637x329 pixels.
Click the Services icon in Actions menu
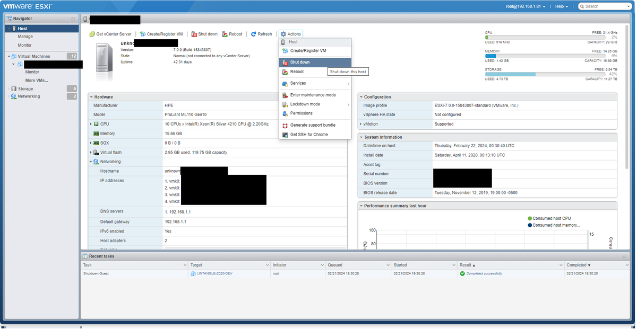(x=285, y=83)
